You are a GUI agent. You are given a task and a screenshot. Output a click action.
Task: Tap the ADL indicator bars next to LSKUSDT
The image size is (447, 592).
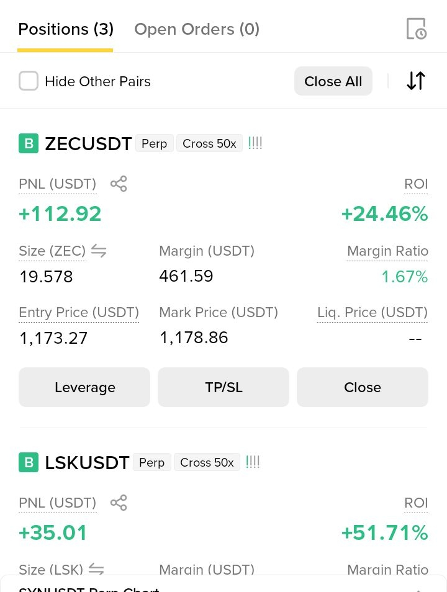(253, 462)
